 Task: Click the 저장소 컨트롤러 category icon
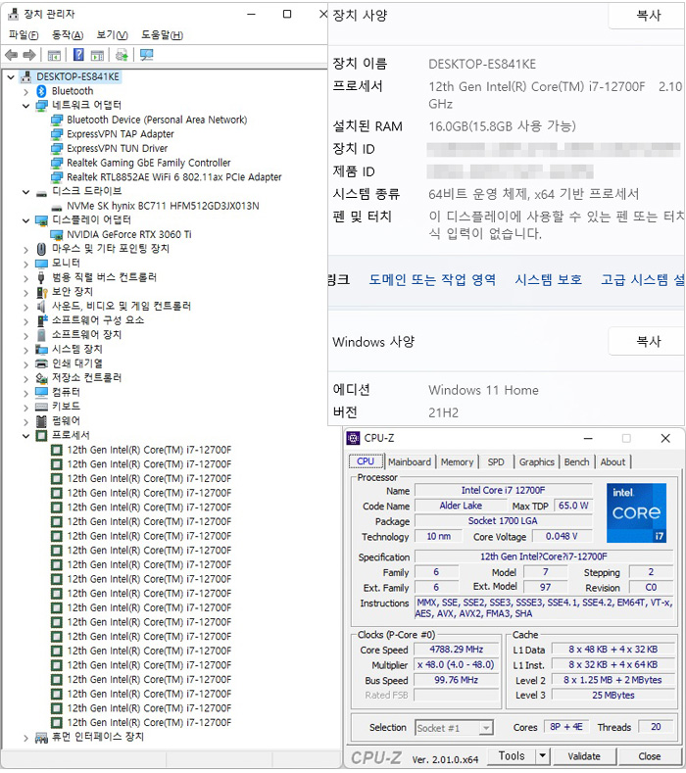41,378
